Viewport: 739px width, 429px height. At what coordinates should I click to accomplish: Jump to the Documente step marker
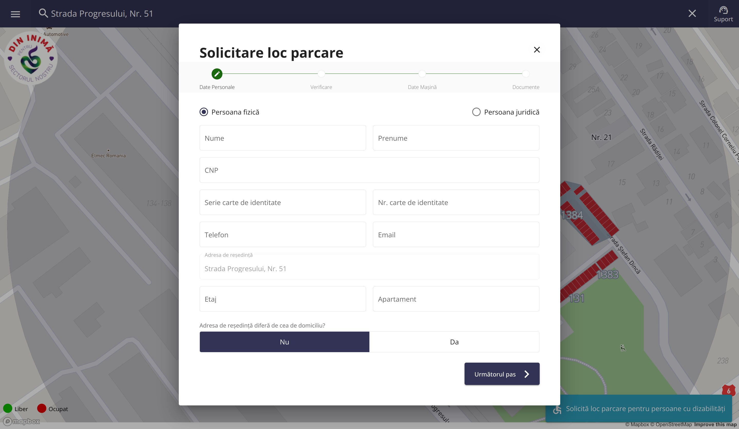click(526, 74)
